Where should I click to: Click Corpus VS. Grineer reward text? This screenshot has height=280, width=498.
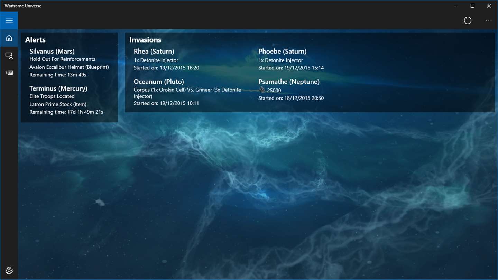tap(187, 93)
